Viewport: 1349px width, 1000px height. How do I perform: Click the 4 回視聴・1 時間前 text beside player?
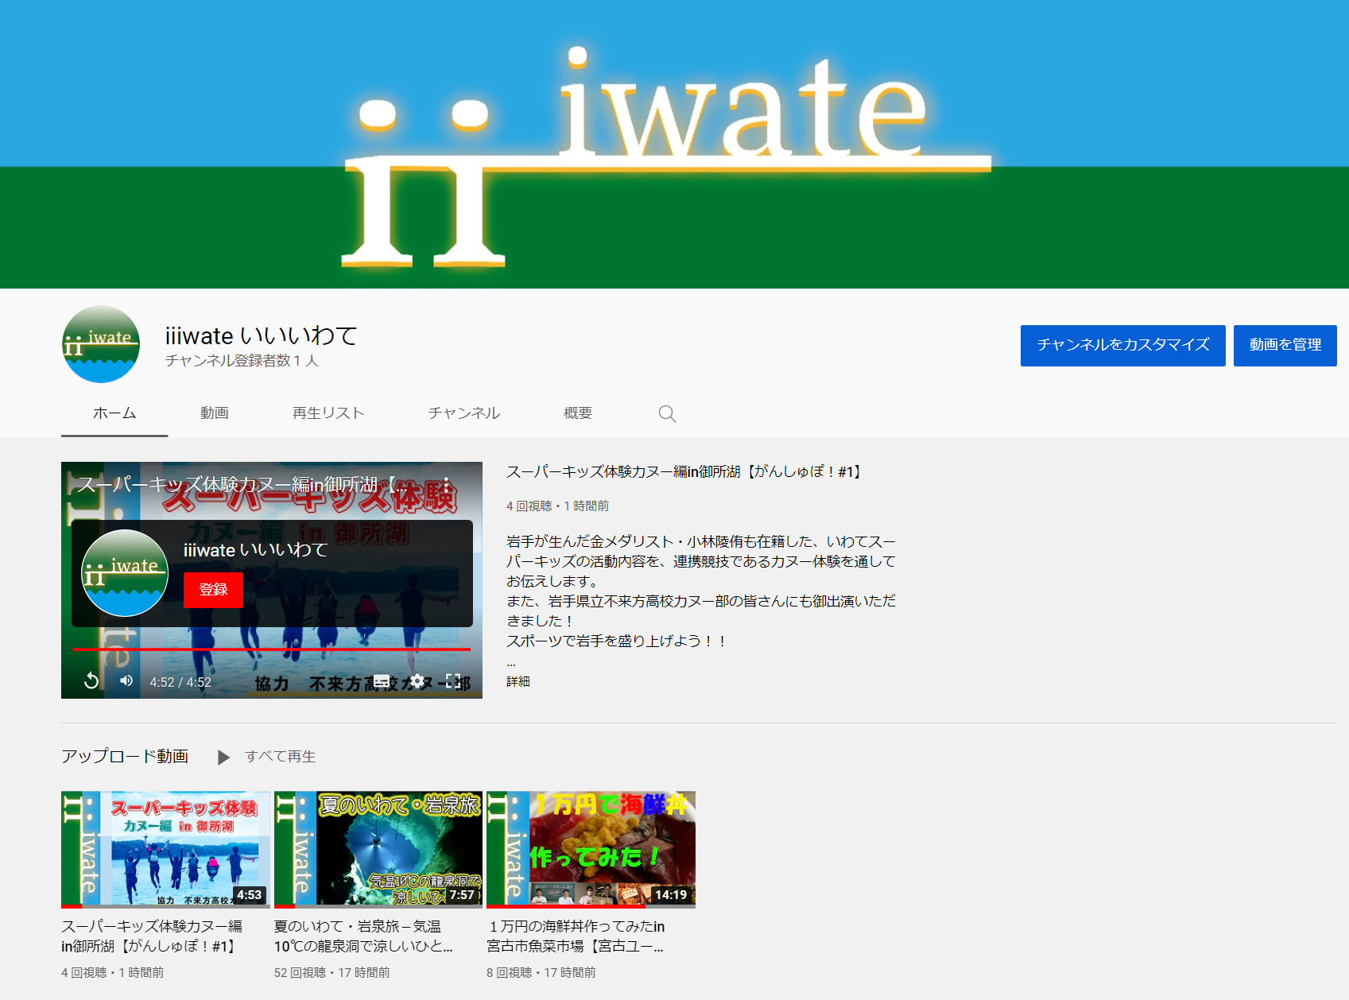(x=557, y=506)
